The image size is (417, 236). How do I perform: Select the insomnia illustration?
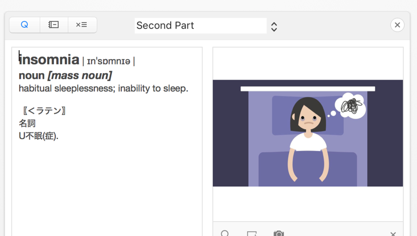(308, 133)
